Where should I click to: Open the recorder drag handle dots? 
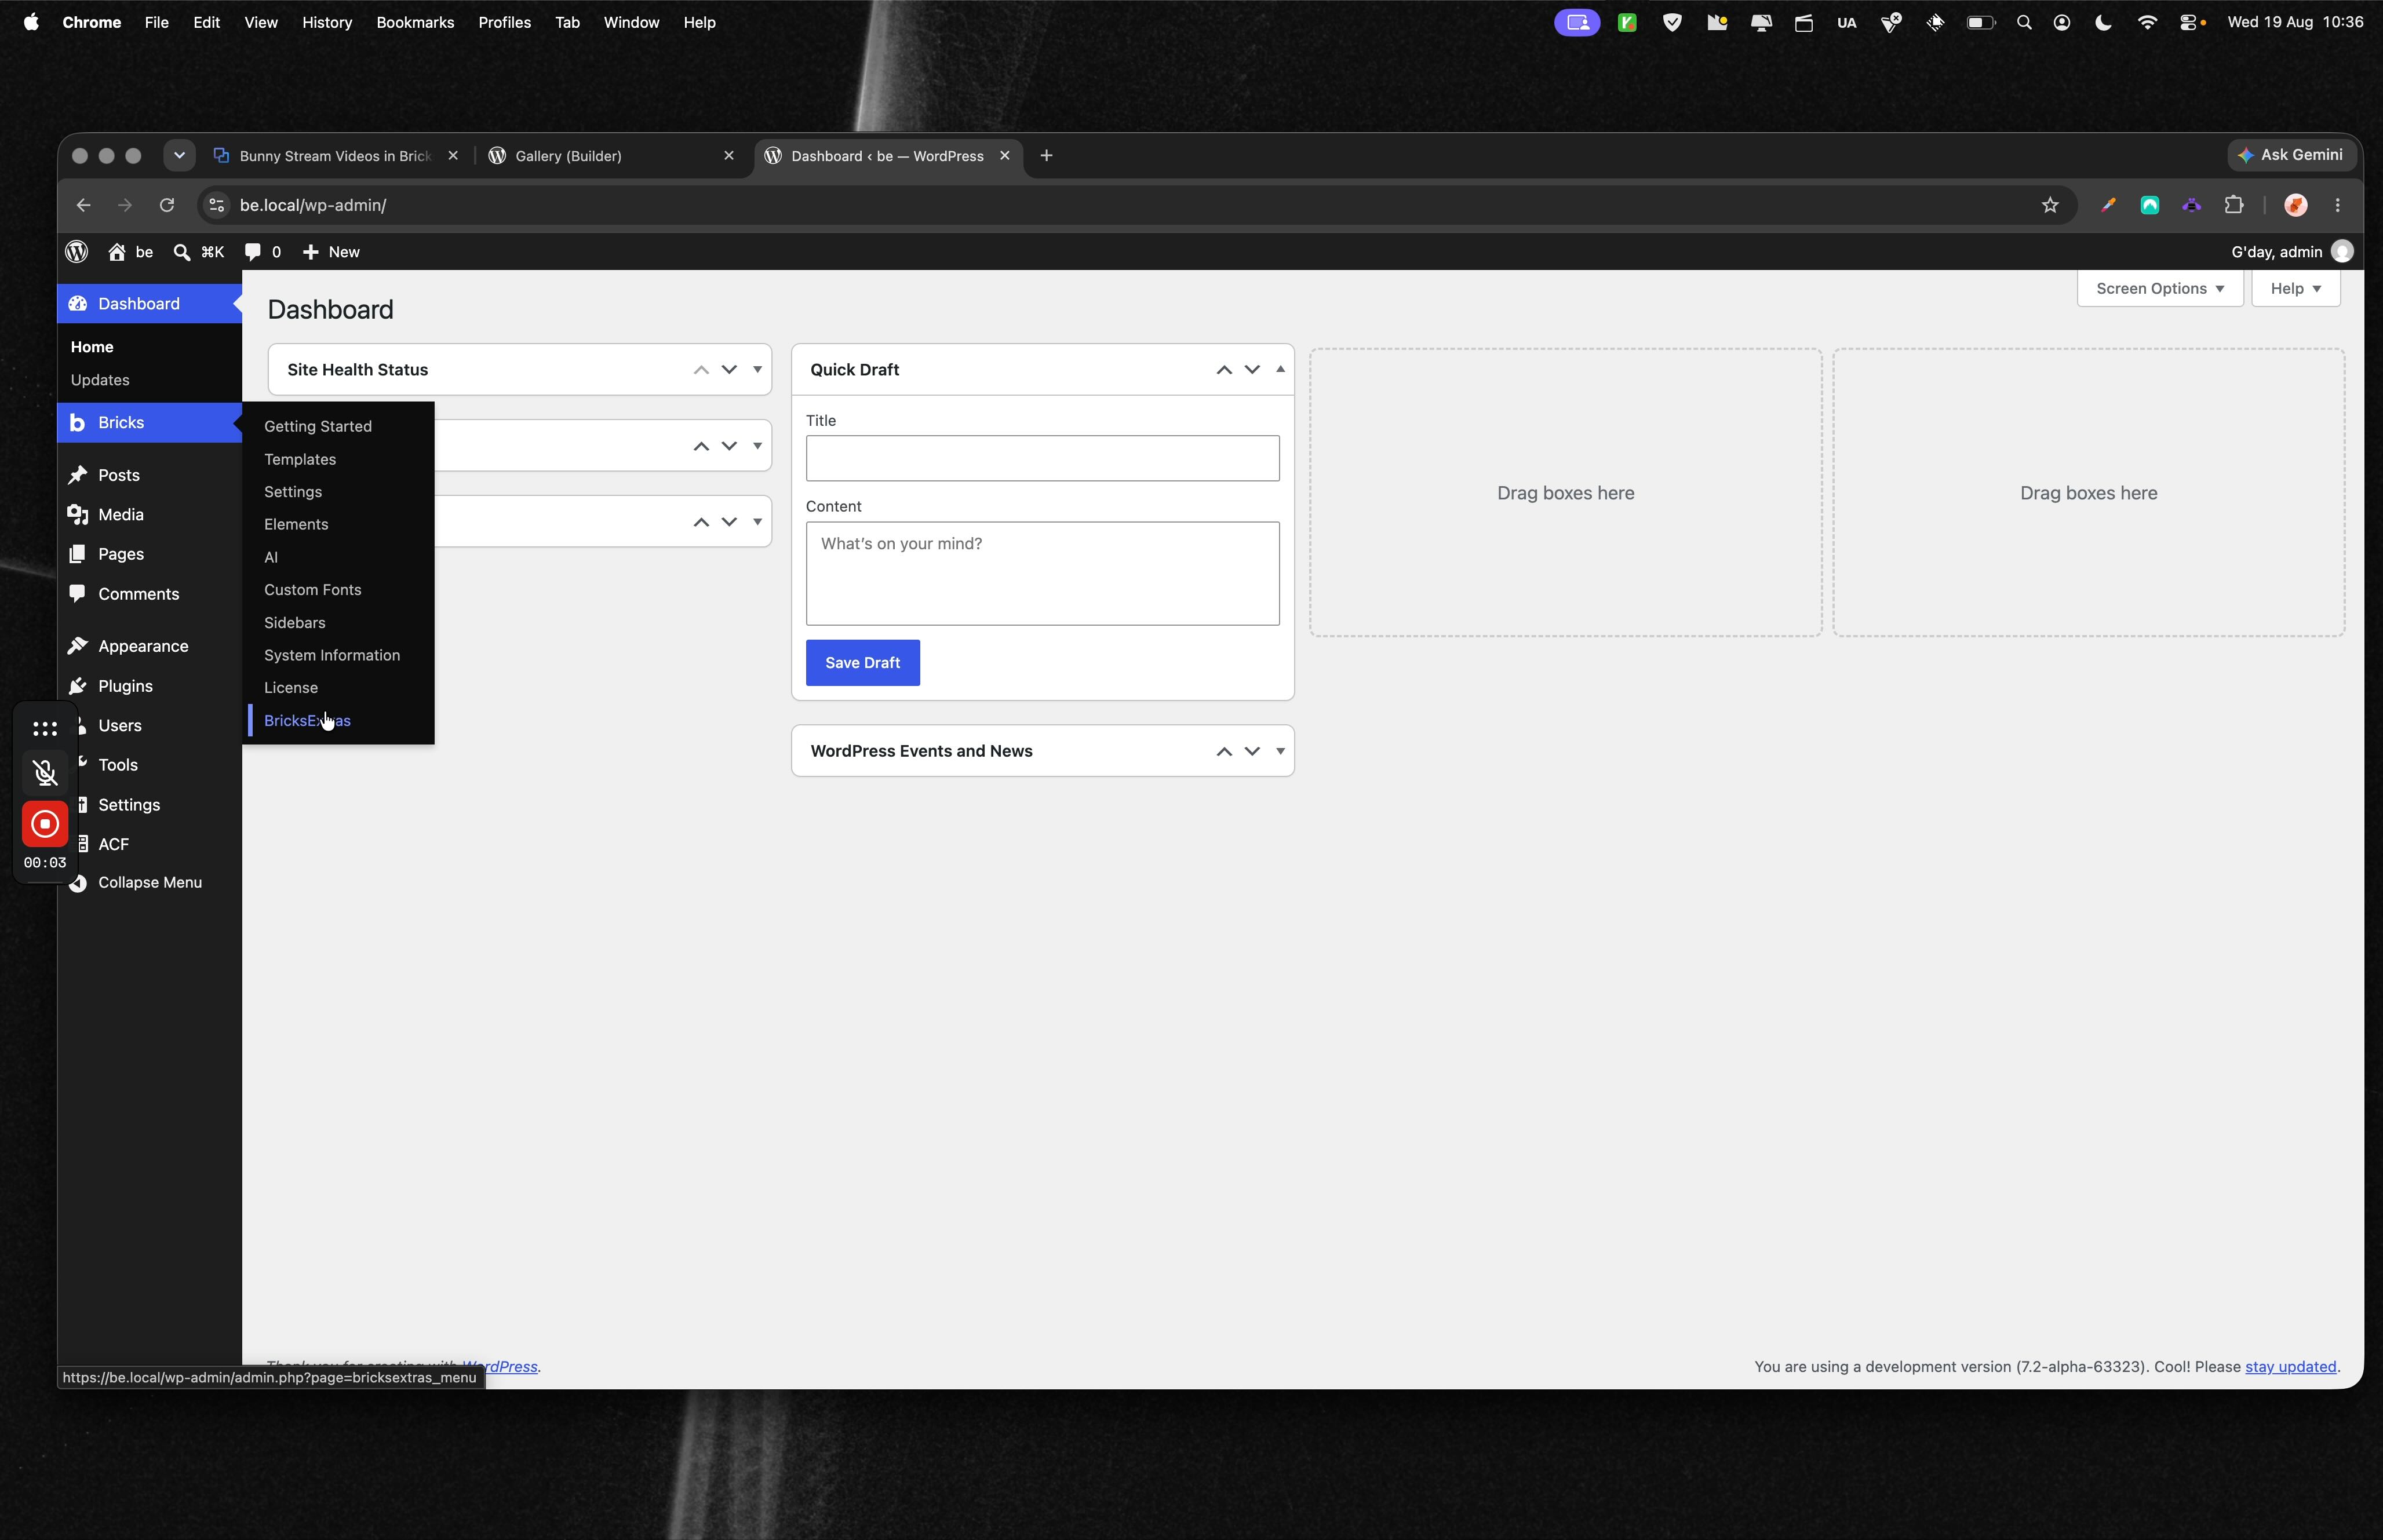point(45,728)
